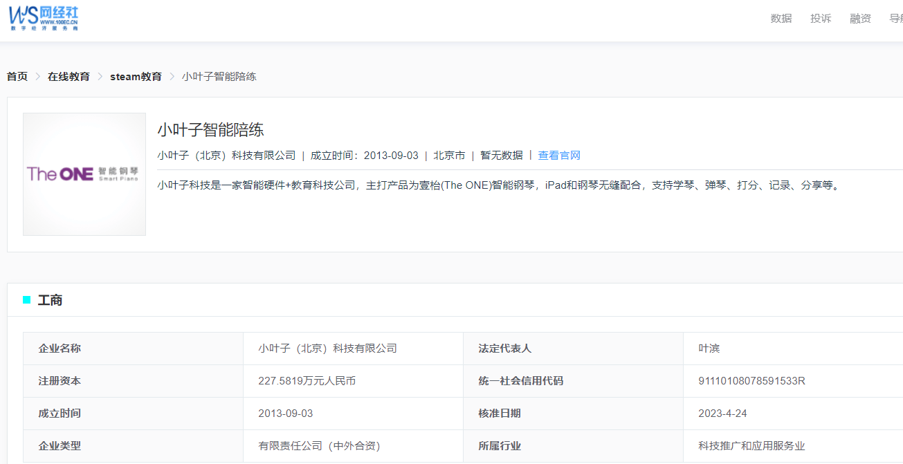The width and height of the screenshot is (903, 464).
Task: Click the 小叶子智能陪练 page title heading
Action: [x=210, y=130]
